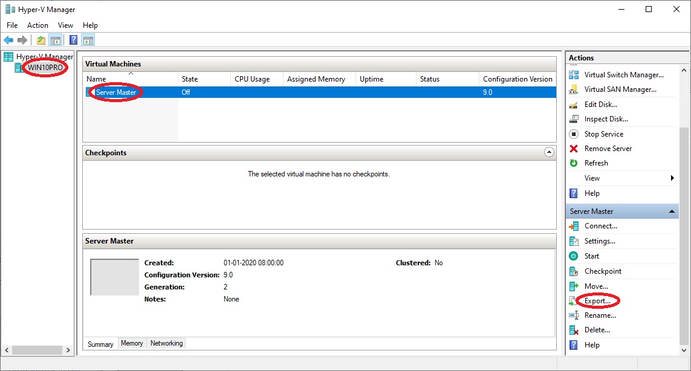Viewport: 691px width, 371px height.
Task: Collapse the Server Master actions group
Action: click(672, 211)
